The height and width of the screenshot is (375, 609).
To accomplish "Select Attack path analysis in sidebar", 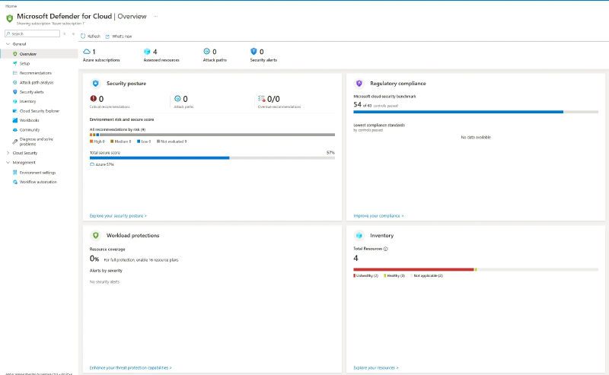I will (x=37, y=82).
